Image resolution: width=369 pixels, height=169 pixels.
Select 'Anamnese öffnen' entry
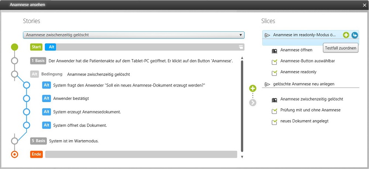point(296,50)
